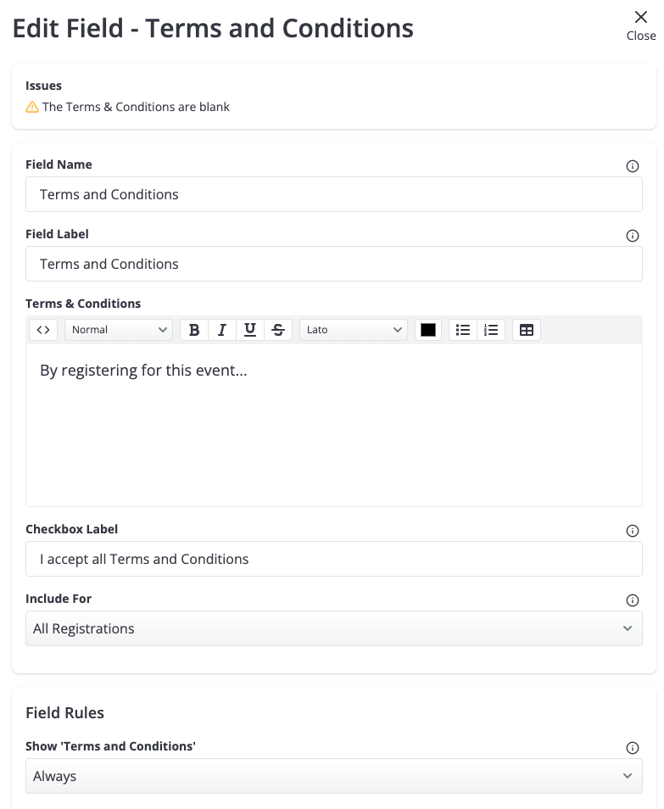Apply italic formatting in the editor
This screenshot has width=664, height=809.
click(222, 330)
